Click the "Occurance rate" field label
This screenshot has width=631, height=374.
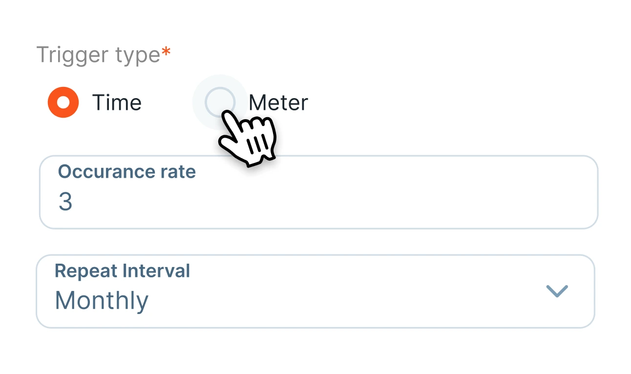pos(127,172)
